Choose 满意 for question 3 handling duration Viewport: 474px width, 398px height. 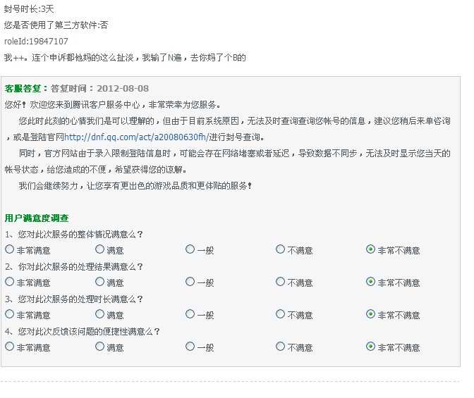(x=99, y=314)
